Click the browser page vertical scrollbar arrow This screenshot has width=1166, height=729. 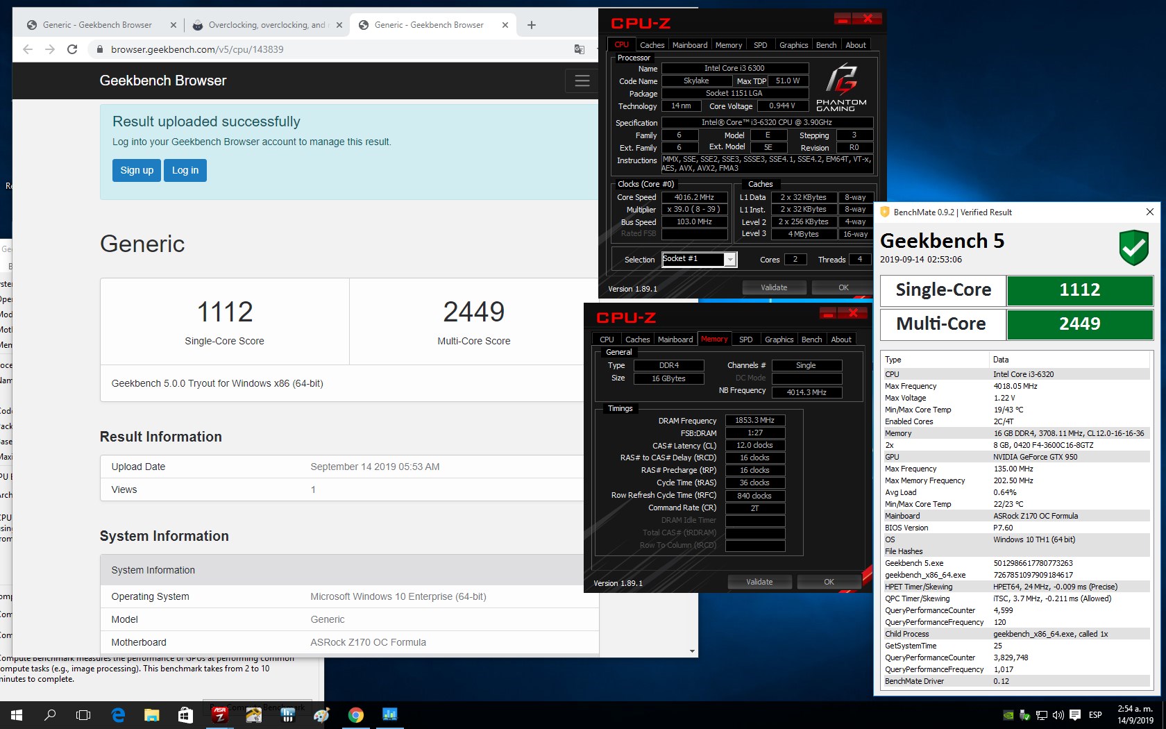[692, 651]
